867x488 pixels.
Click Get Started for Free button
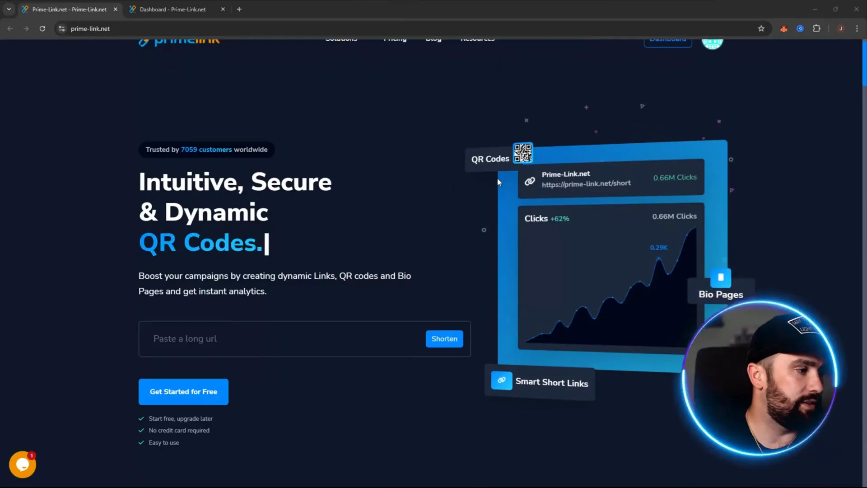click(183, 392)
